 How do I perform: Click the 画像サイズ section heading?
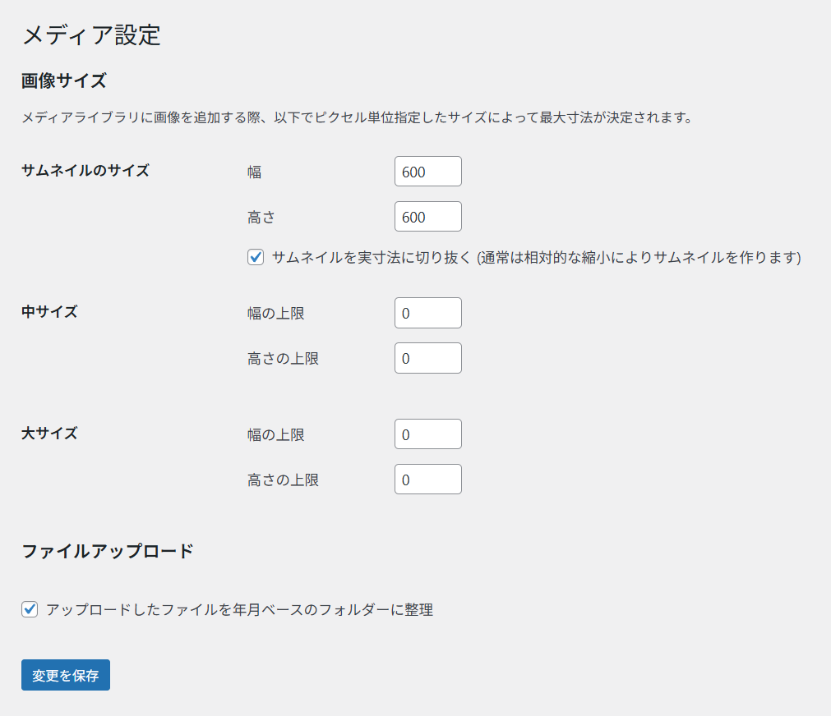64,80
